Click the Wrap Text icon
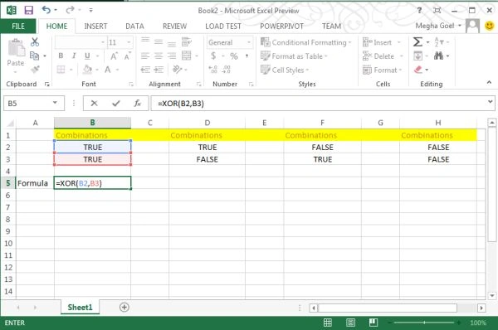 point(186,42)
